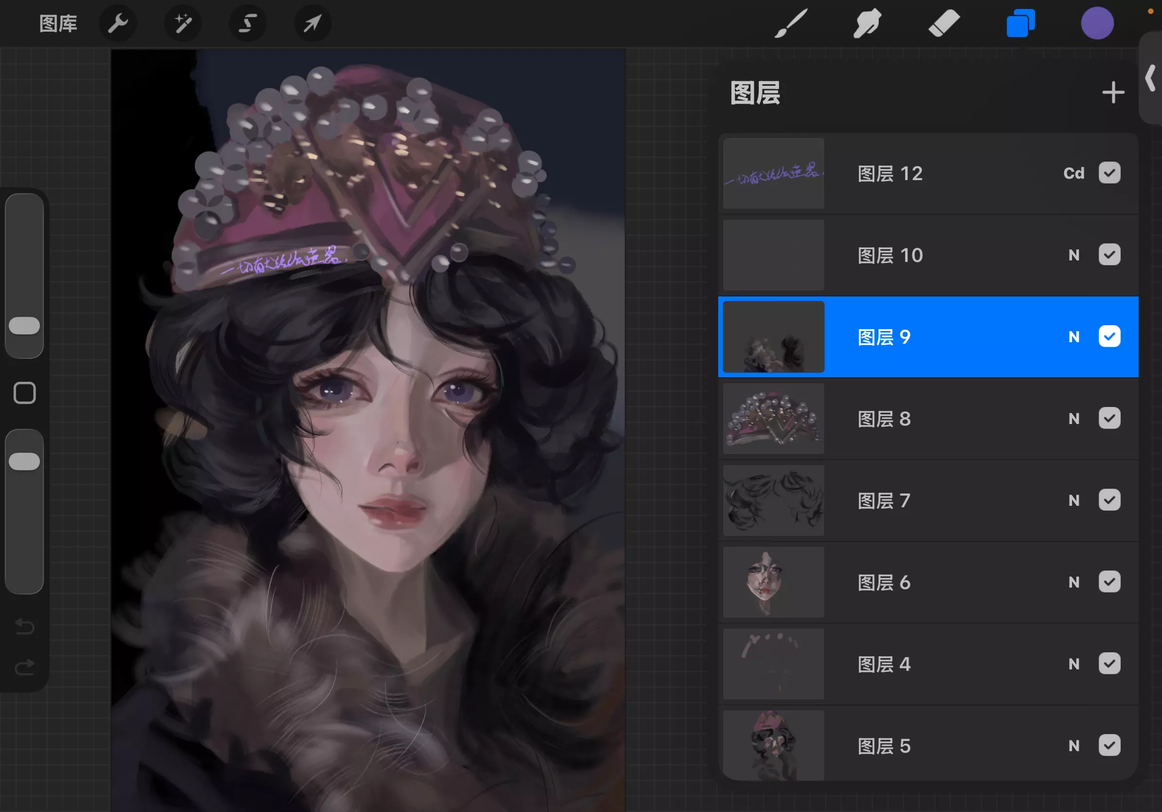
Task: Open the Actions wrench menu
Action: point(118,23)
